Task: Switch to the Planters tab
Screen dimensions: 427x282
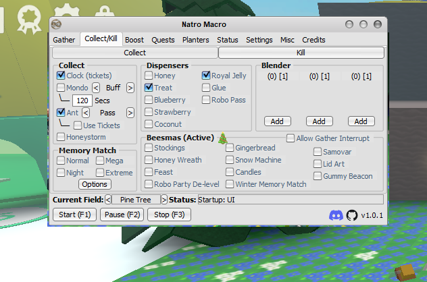Action: coord(196,40)
